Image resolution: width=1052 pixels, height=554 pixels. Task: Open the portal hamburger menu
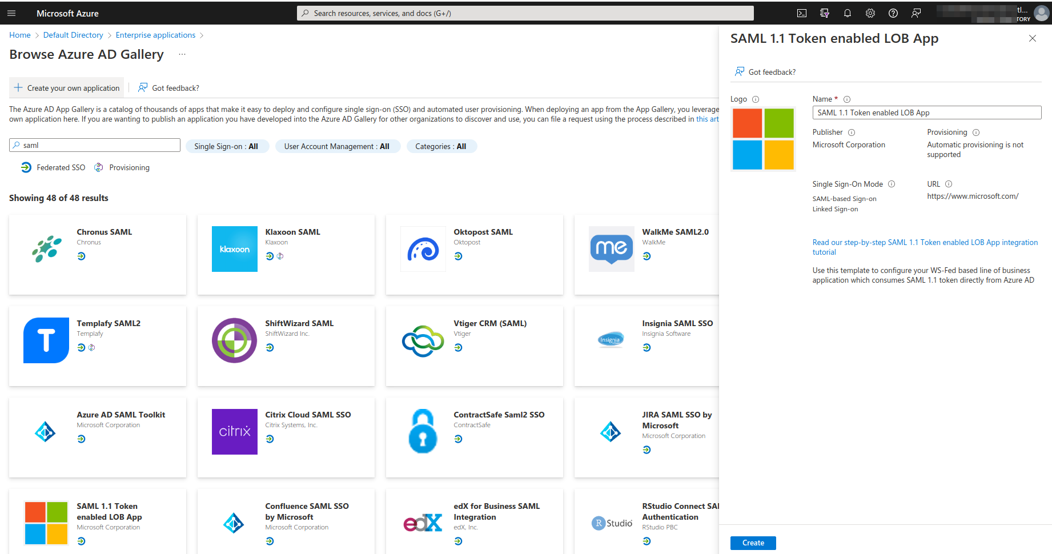tap(11, 13)
